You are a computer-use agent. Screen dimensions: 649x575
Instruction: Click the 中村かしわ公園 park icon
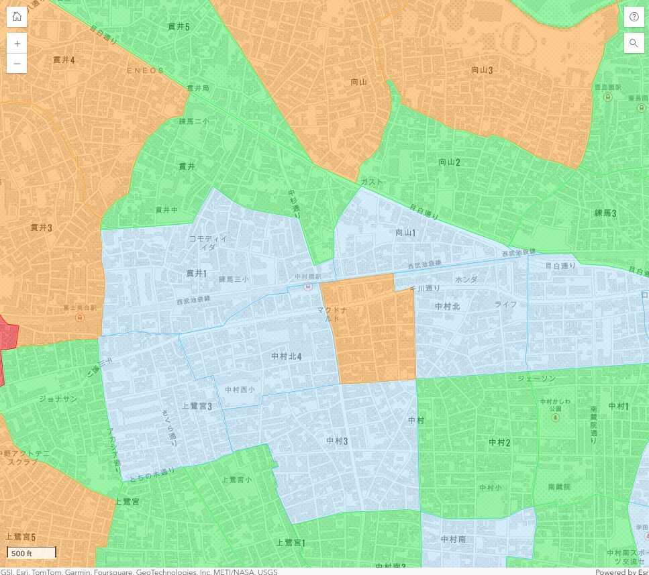555,417
